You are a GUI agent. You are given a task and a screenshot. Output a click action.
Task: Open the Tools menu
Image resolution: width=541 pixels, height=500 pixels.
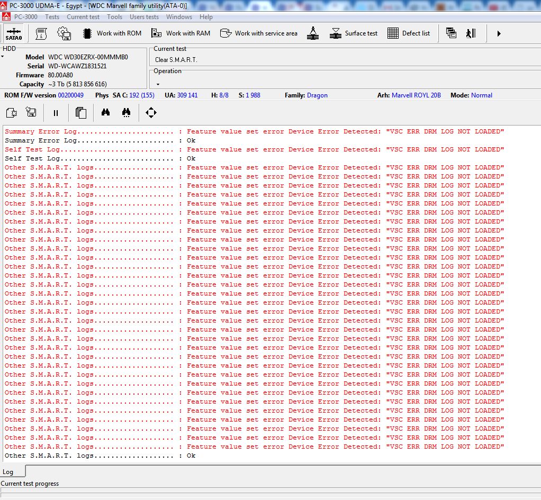114,17
